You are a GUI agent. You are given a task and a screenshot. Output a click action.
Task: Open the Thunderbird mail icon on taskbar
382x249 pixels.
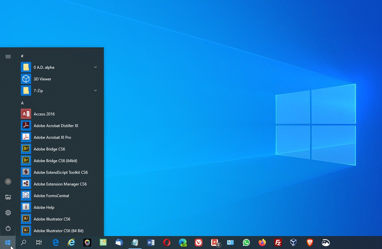click(x=119, y=243)
